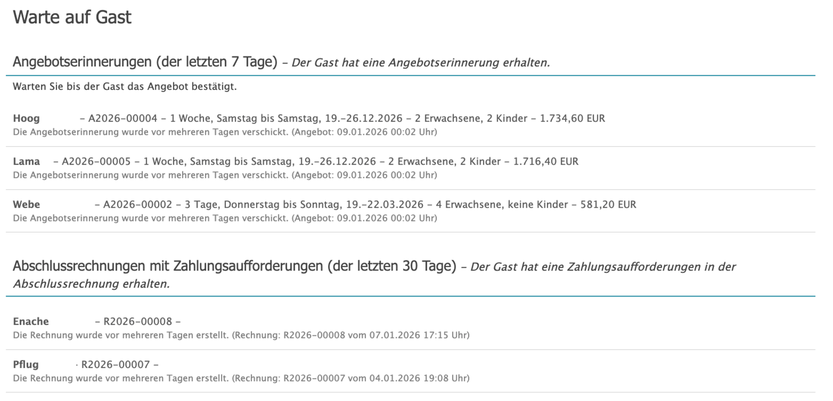The image size is (833, 401).
Task: Click the reminder note under Hoog's offer
Action: point(225,132)
